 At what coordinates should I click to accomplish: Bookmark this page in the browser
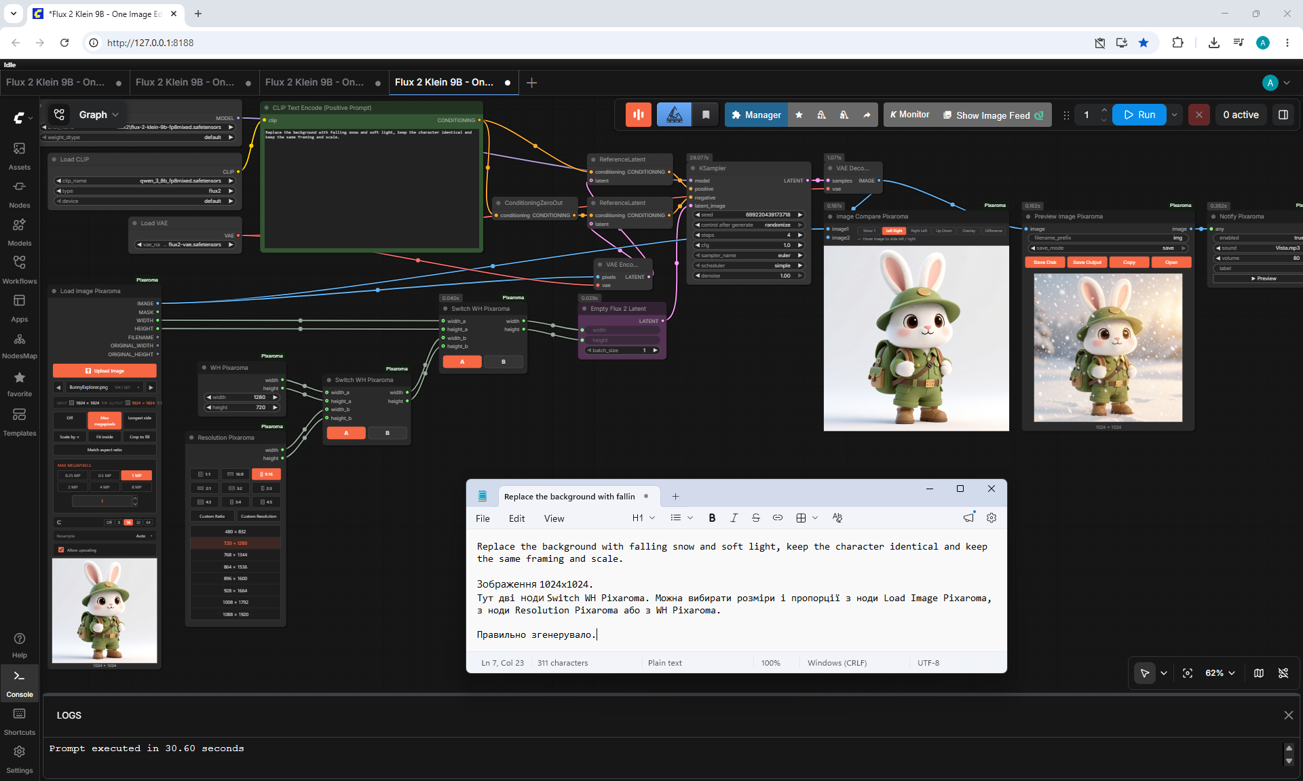pyautogui.click(x=1144, y=43)
